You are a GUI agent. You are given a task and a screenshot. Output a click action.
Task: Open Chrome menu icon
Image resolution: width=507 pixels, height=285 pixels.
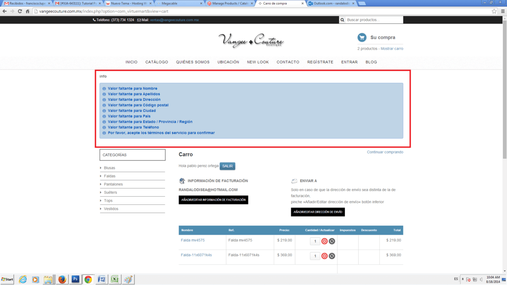(x=502, y=12)
